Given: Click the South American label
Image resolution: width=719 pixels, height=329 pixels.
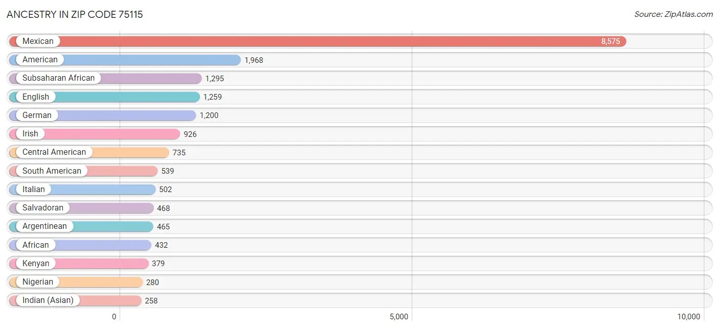Looking at the screenshot, I should click(x=51, y=171).
